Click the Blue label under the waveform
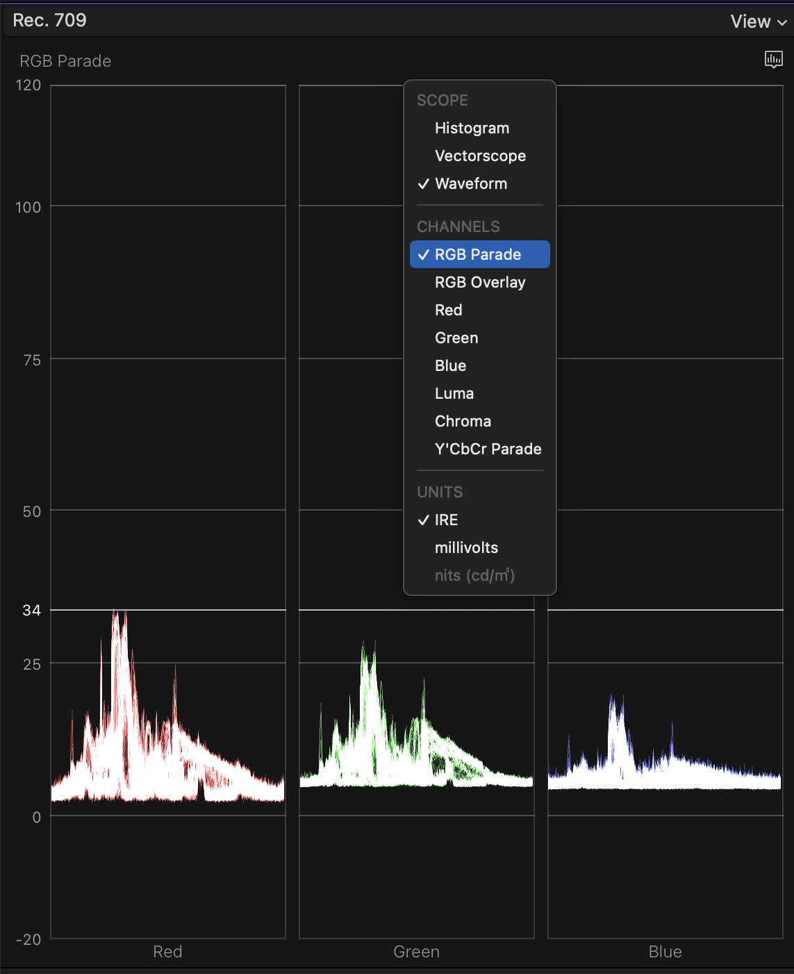This screenshot has height=974, width=794. pyautogui.click(x=665, y=952)
